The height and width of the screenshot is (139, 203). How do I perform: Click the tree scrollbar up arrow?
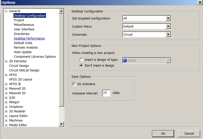[x=61, y=11]
